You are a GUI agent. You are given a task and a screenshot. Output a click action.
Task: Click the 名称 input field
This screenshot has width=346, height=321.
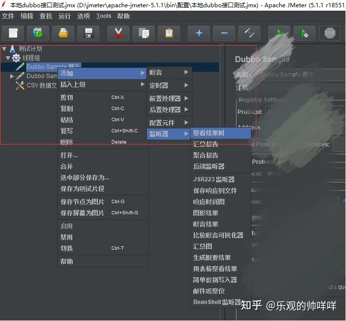(x=301, y=75)
